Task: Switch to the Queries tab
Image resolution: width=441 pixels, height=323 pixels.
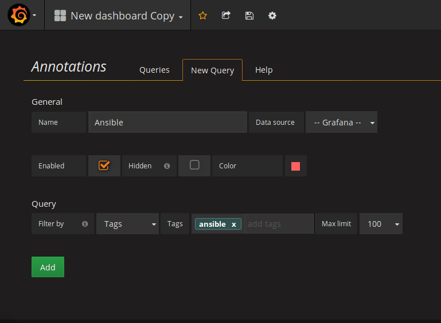Action: pos(154,70)
